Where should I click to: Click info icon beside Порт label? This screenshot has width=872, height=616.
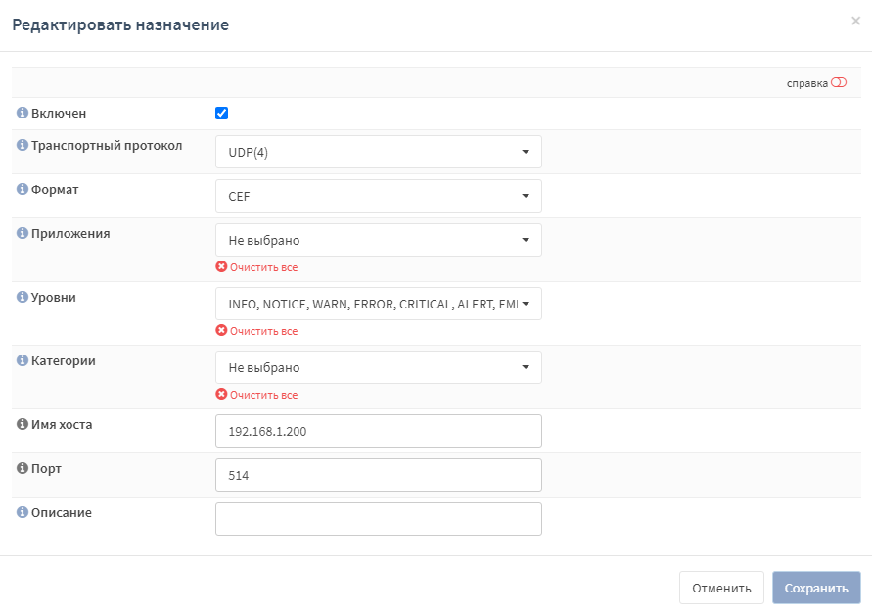(23, 468)
